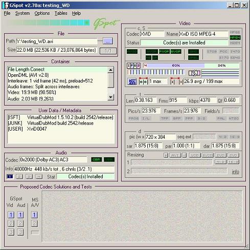Viewport: 250px width, 250px height.
Task: Click the Frms field showing 915
Action: [178, 100]
